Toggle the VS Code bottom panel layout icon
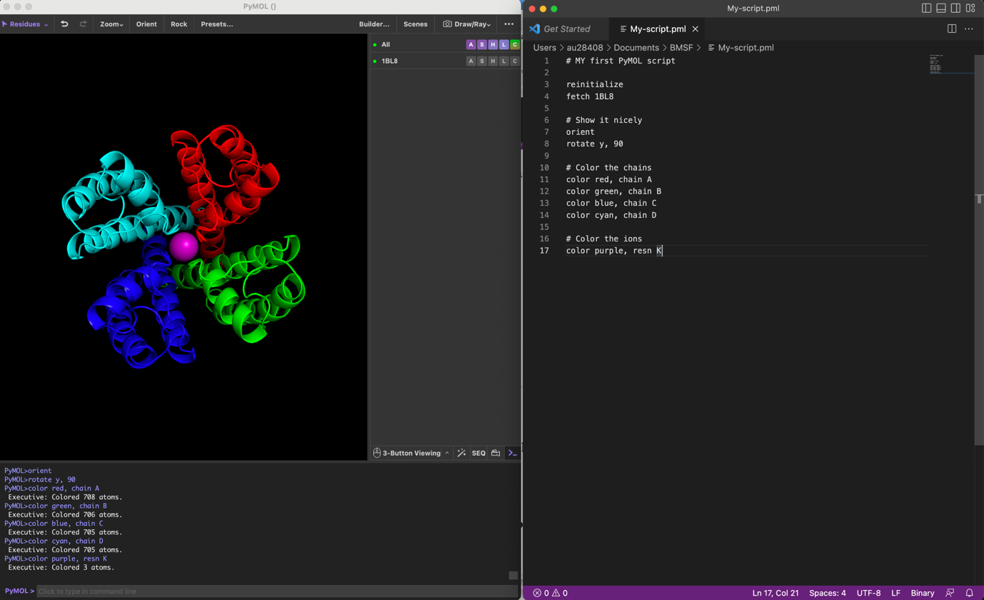 941,9
